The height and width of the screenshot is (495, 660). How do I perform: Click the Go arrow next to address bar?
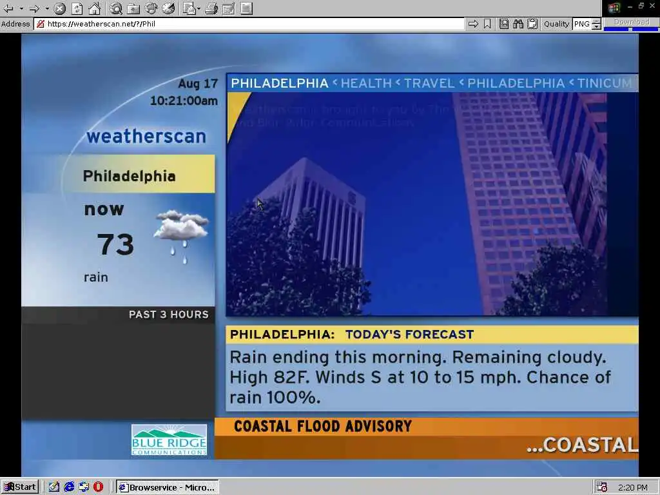coord(473,24)
